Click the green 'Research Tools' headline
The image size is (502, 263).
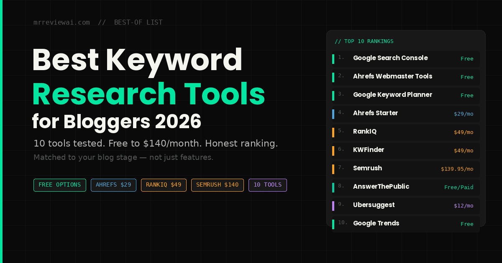(x=149, y=94)
